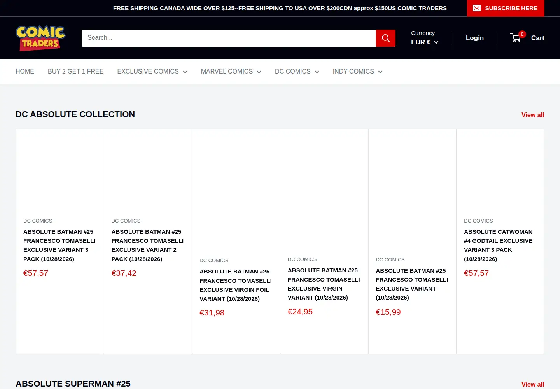
Task: Expand the Indy Comics menu
Action: tap(357, 72)
